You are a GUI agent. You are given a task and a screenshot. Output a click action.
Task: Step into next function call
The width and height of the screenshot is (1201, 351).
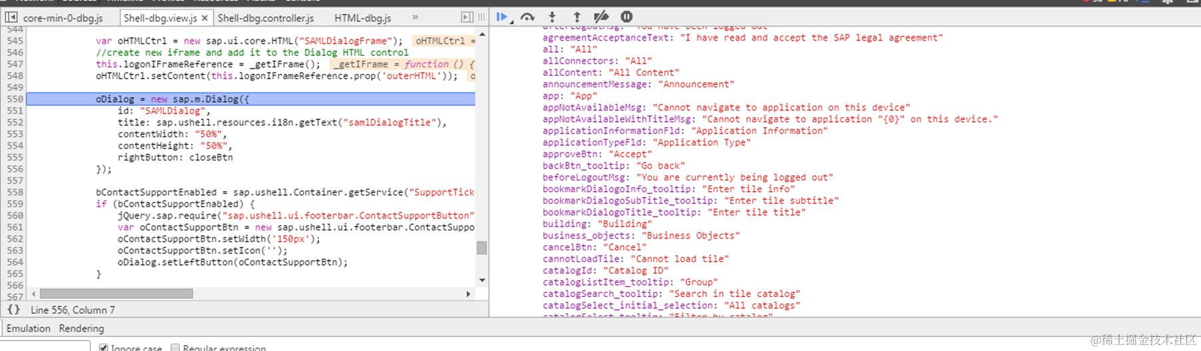[552, 17]
